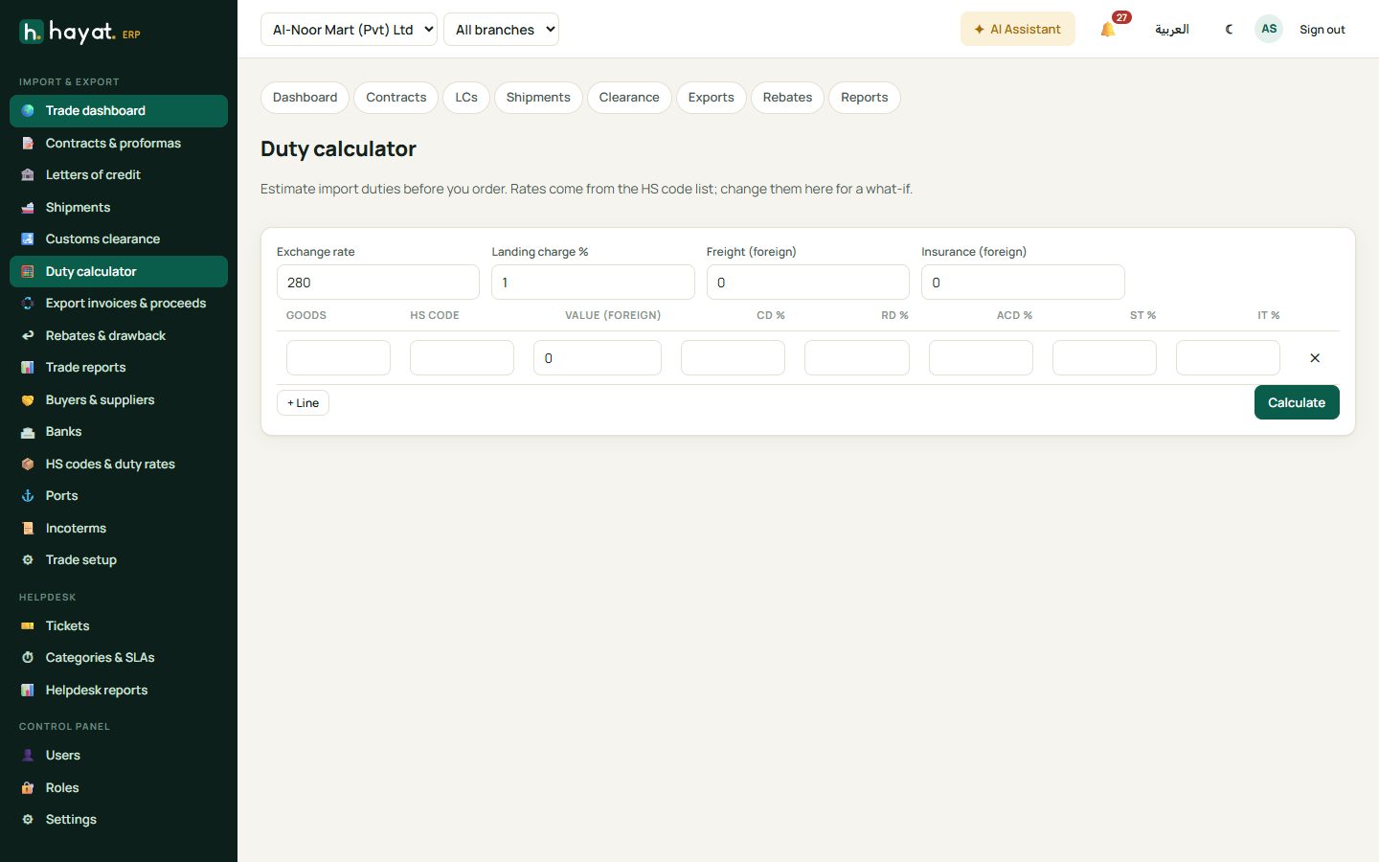Open the Al-Noor Mart company dropdown
The width and height of the screenshot is (1379, 862).
(349, 30)
